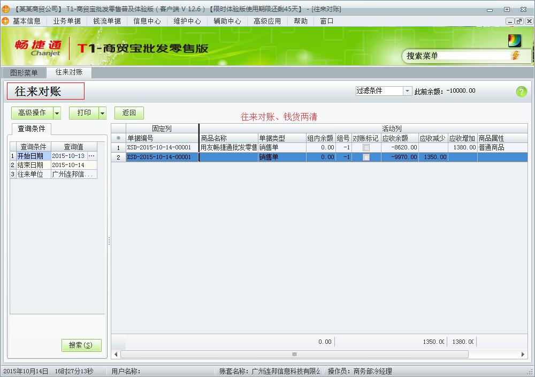Click the inner window restore icon
The image size is (535, 377).
518,21
